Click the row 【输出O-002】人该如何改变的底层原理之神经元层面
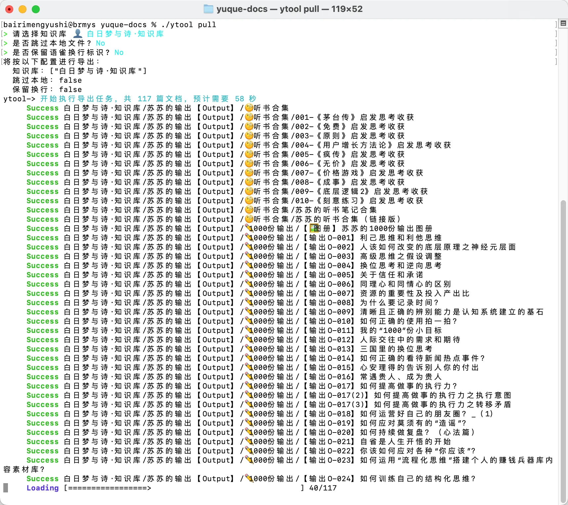Viewport: 568px width, 505px height. coord(271,247)
